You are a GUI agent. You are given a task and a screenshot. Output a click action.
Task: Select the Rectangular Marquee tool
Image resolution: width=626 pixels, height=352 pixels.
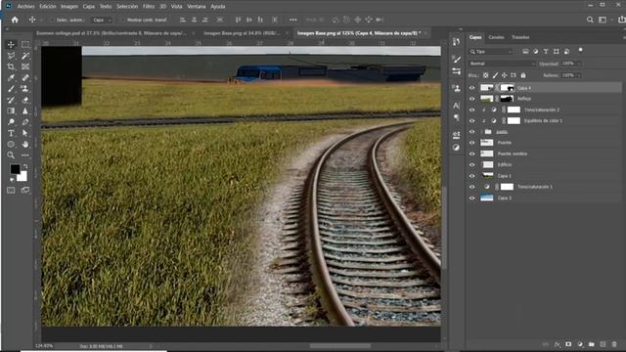(x=25, y=44)
